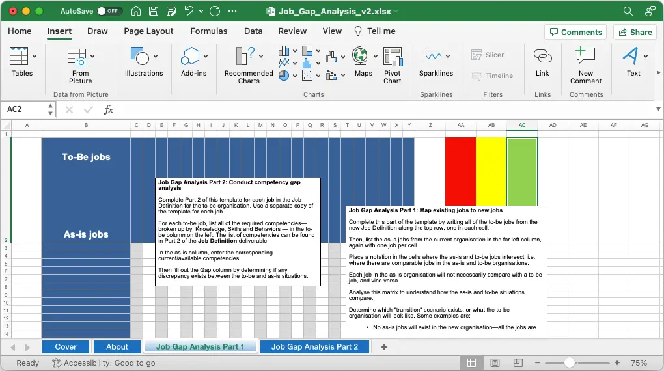The width and height of the screenshot is (664, 371).
Task: Toggle AutoSave switch on
Action: pos(109,11)
